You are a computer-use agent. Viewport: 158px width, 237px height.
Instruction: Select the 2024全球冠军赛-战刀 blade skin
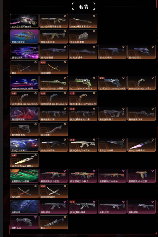click(x=83, y=21)
